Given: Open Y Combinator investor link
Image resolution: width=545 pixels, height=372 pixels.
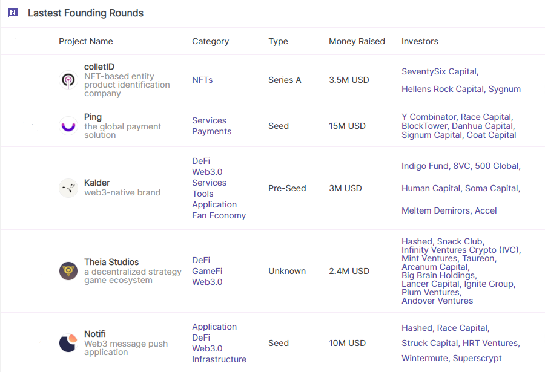Looking at the screenshot, I should click(429, 117).
